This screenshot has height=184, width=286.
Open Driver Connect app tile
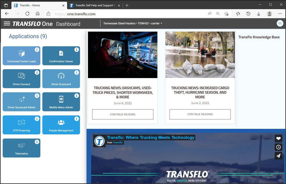pos(21,79)
